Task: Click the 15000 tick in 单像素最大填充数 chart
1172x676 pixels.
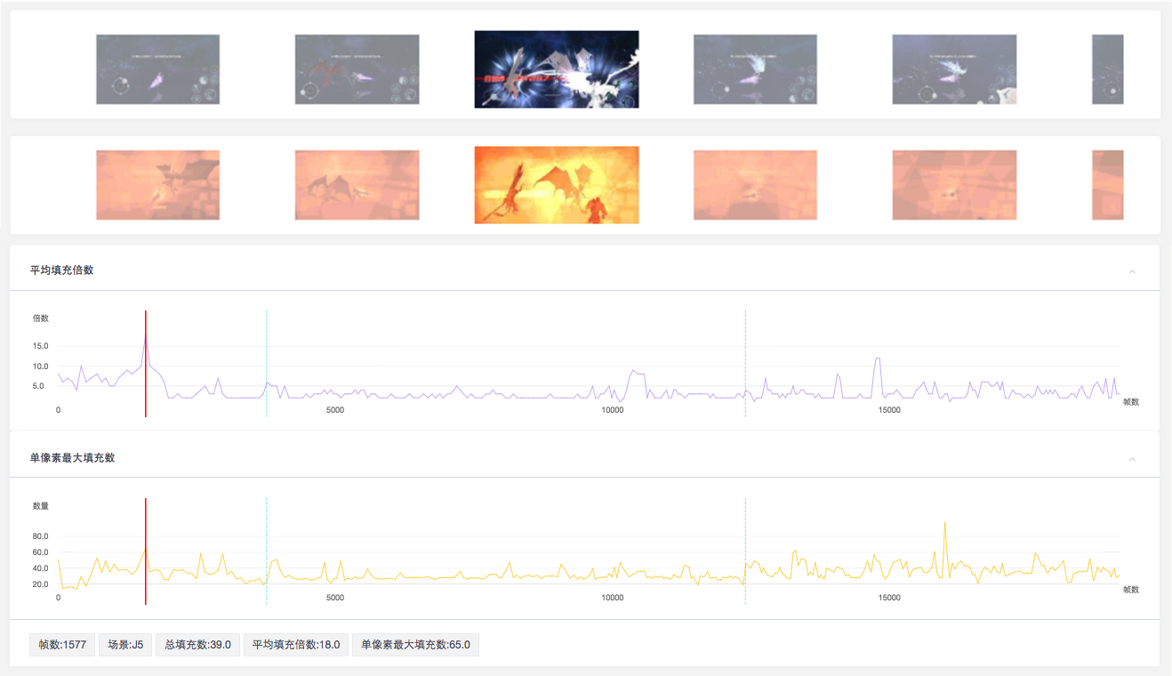Action: 889,598
